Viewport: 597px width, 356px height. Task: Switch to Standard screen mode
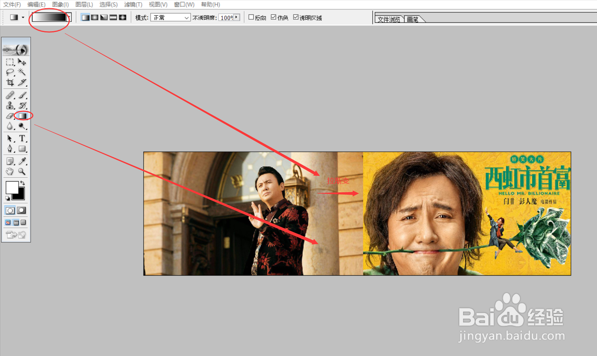8,222
